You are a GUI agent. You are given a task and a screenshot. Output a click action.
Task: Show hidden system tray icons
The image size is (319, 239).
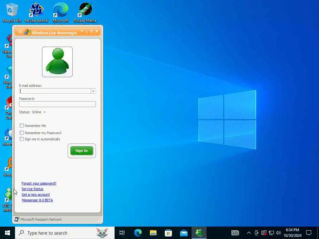click(x=249, y=233)
